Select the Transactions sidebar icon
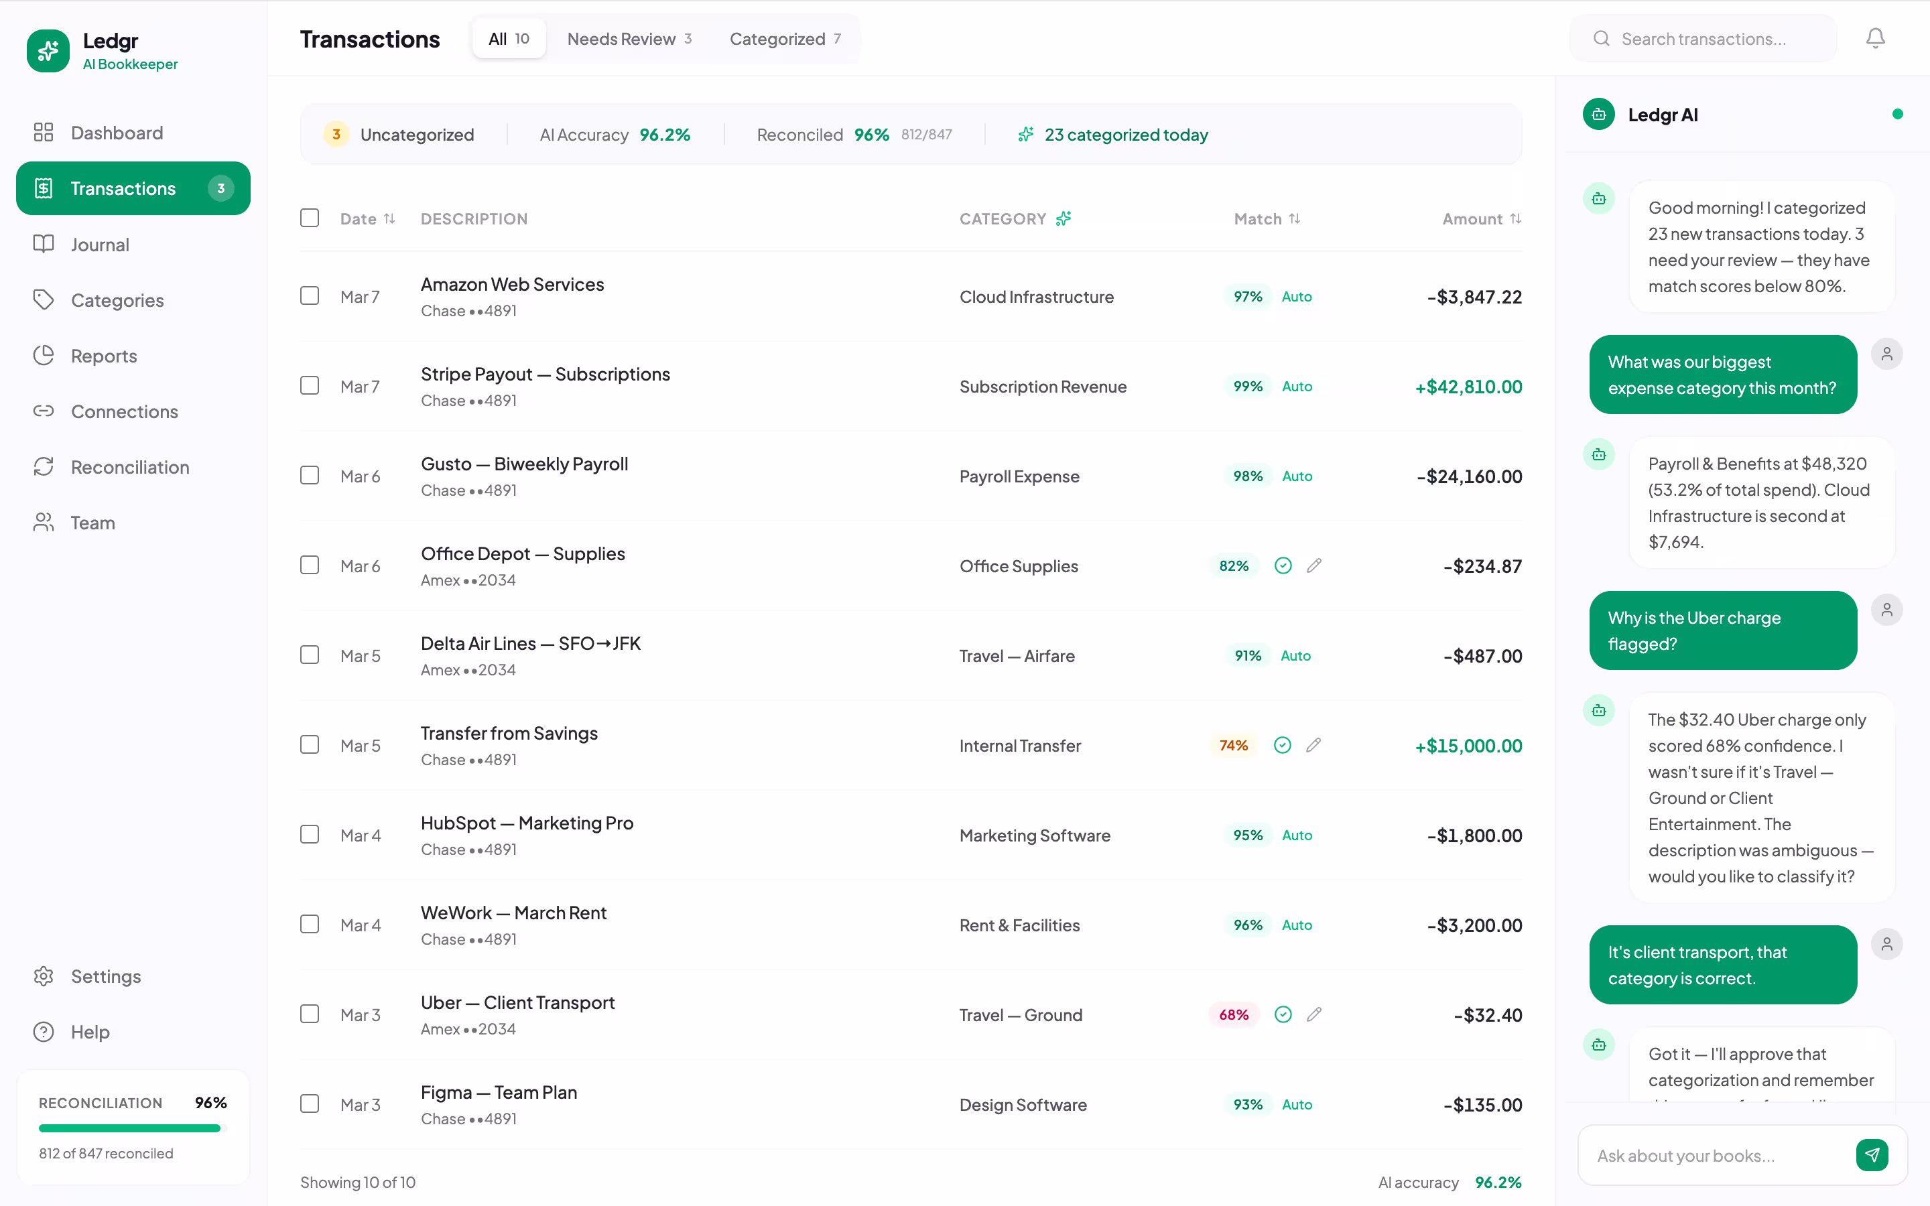Viewport: 1930px width, 1206px height. 44,188
